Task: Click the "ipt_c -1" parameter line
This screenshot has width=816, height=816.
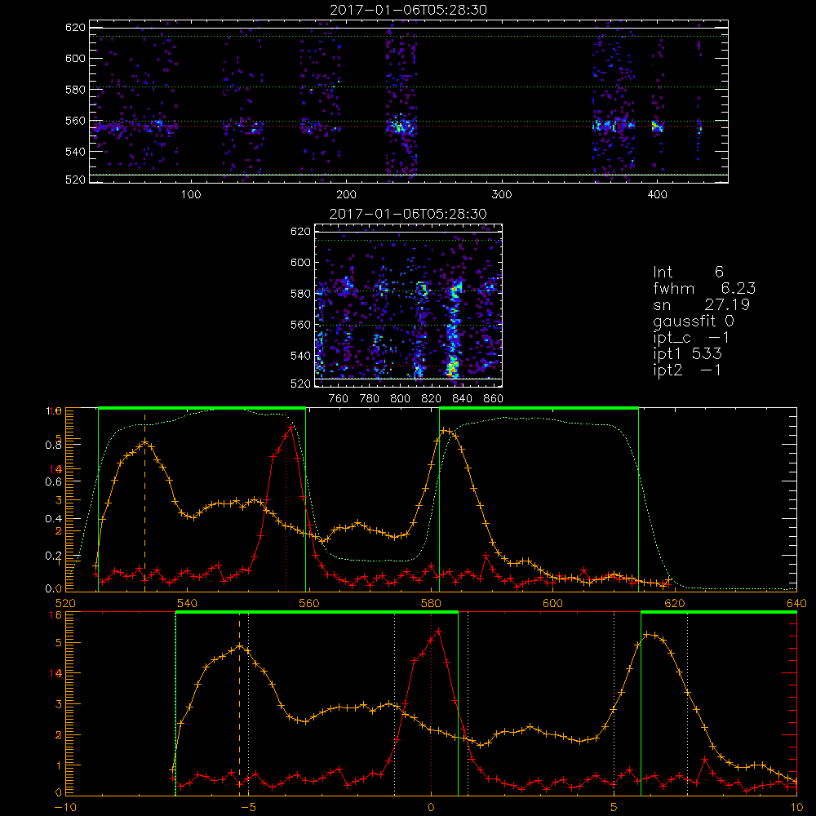Action: click(x=692, y=338)
